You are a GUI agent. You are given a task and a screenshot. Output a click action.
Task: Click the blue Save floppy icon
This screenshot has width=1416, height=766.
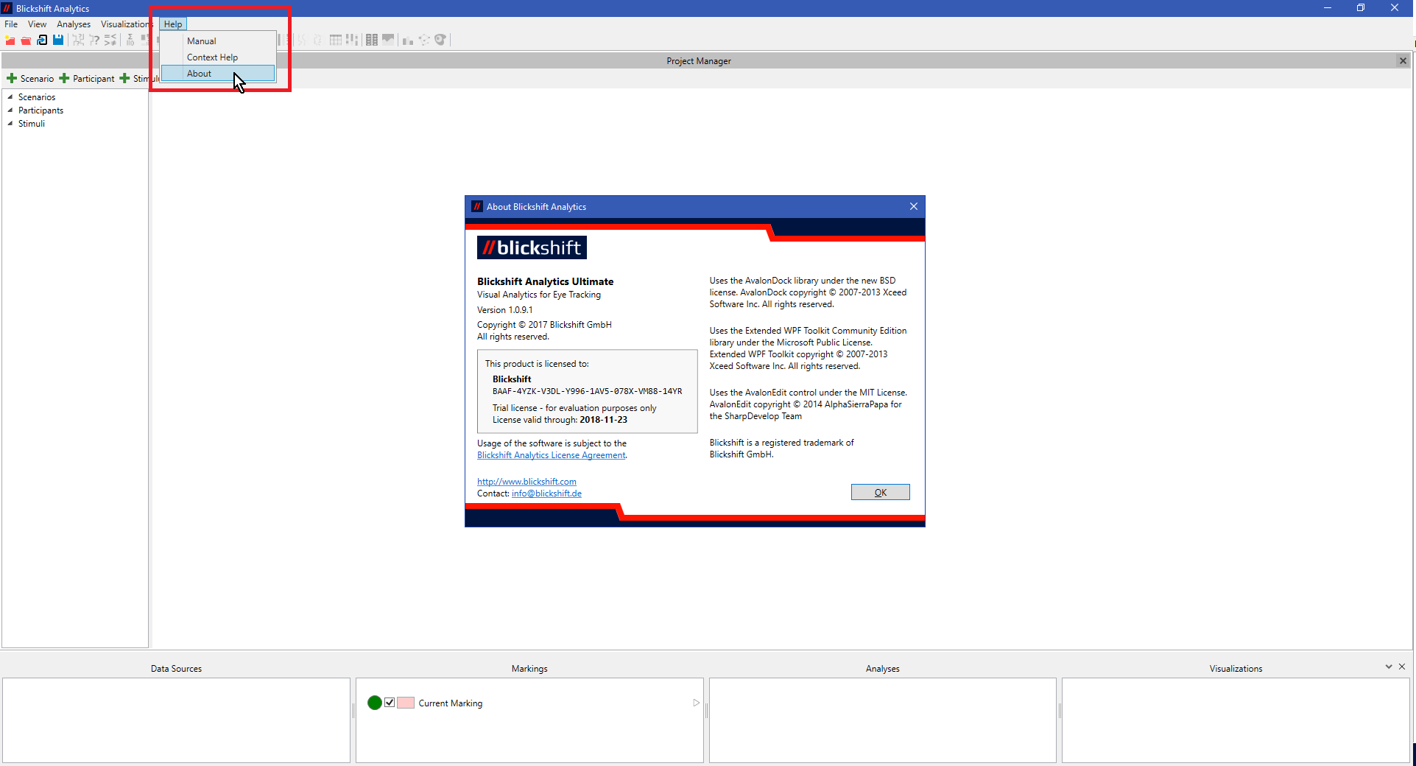click(58, 40)
